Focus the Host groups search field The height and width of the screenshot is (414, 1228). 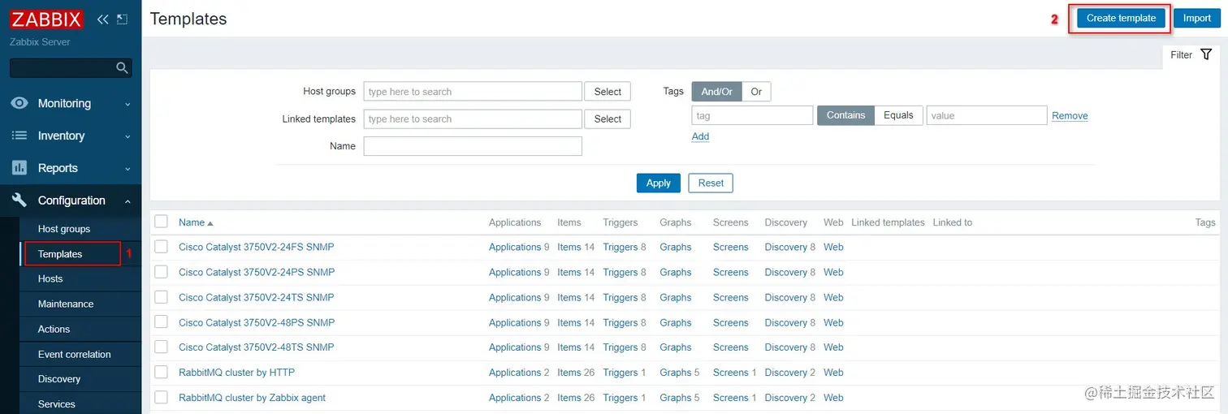tap(473, 92)
